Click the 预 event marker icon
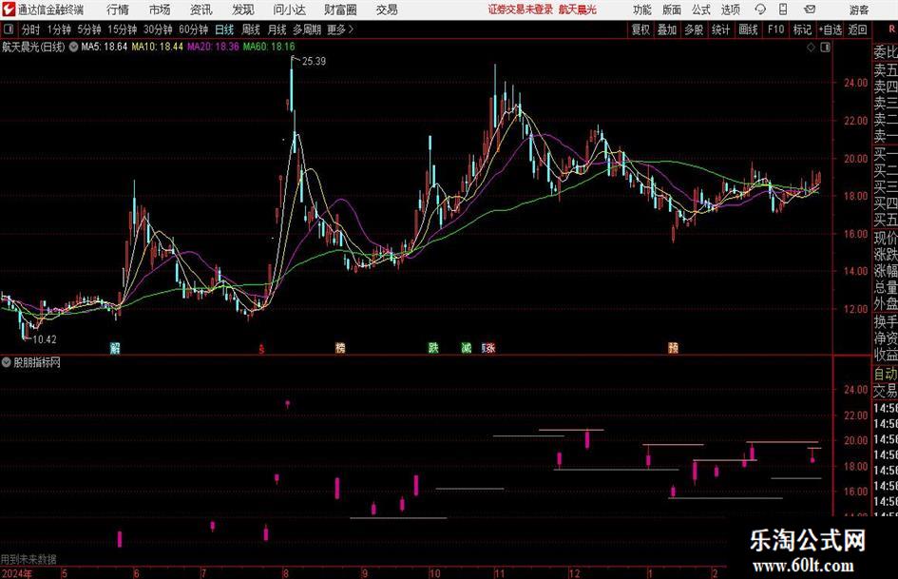The width and height of the screenshot is (898, 579). 673,347
